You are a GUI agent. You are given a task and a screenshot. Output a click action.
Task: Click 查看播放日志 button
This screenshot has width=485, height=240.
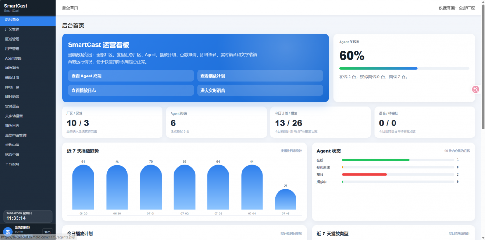[131, 90]
